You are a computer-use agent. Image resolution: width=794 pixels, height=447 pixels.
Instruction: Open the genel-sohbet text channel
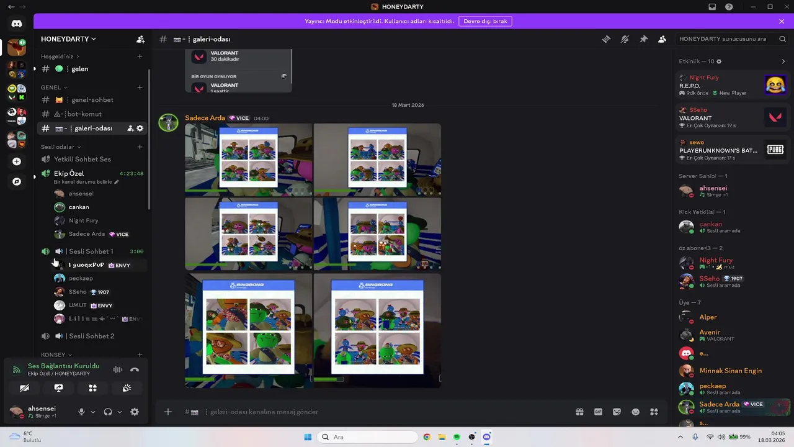pos(92,100)
